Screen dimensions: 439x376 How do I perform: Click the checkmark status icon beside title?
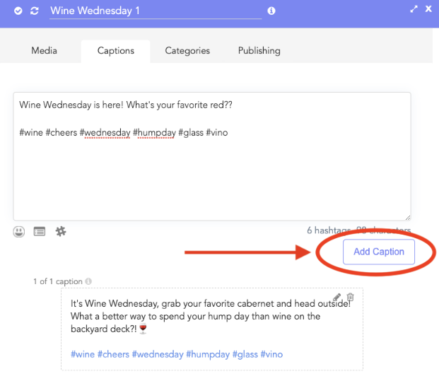[18, 11]
